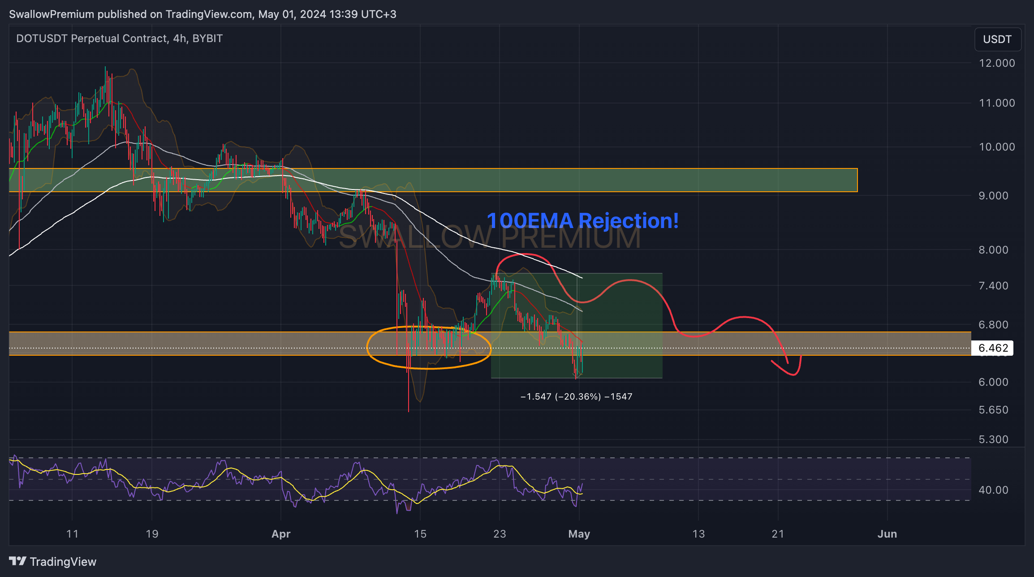Click the 6.800 price axis label
Viewport: 1034px width, 577px height.
993,325
